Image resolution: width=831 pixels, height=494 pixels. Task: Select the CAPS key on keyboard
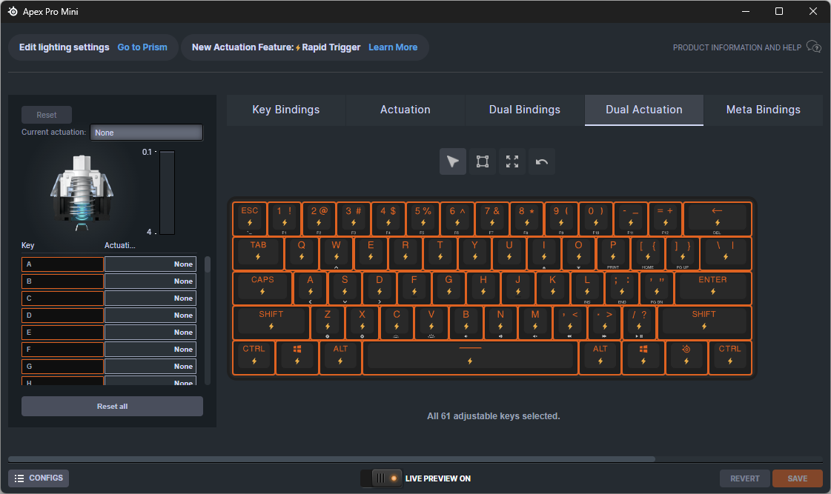(262, 288)
